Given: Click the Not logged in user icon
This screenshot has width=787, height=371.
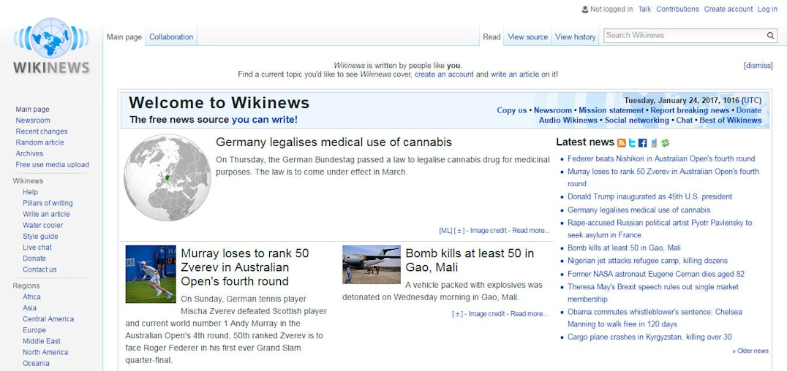Looking at the screenshot, I should (x=584, y=9).
